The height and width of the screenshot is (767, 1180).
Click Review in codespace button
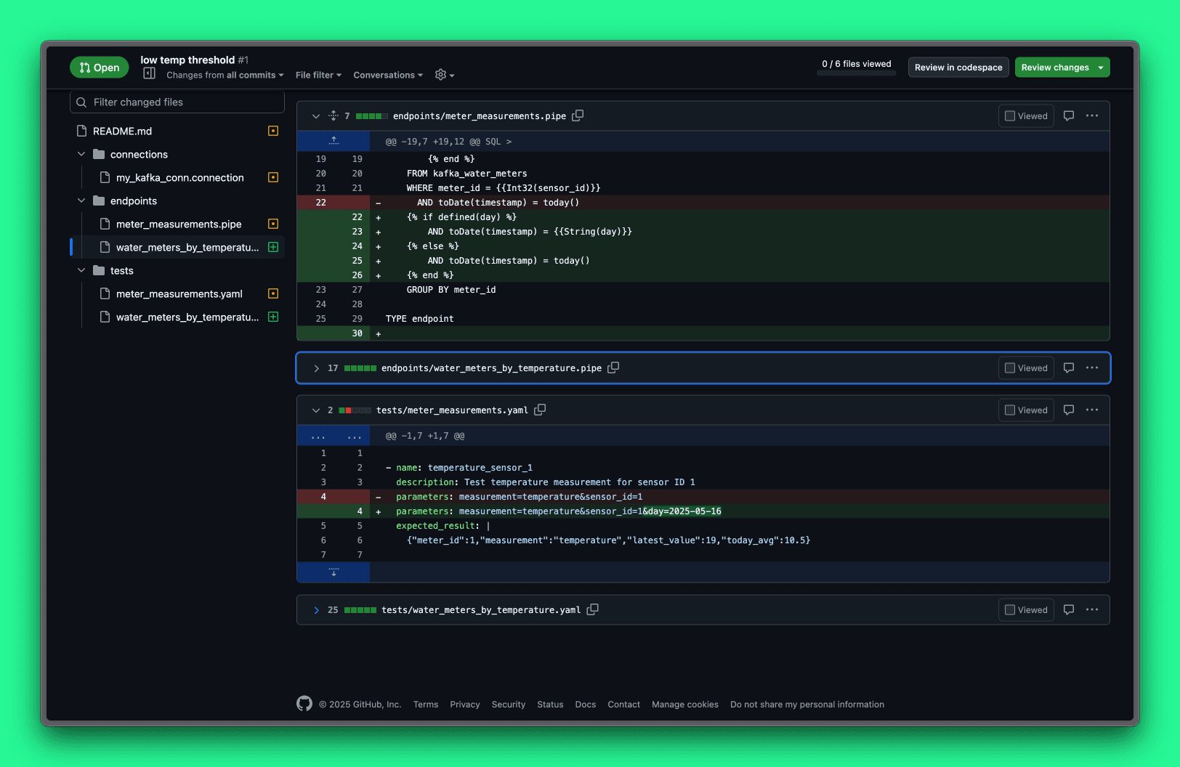[958, 68]
